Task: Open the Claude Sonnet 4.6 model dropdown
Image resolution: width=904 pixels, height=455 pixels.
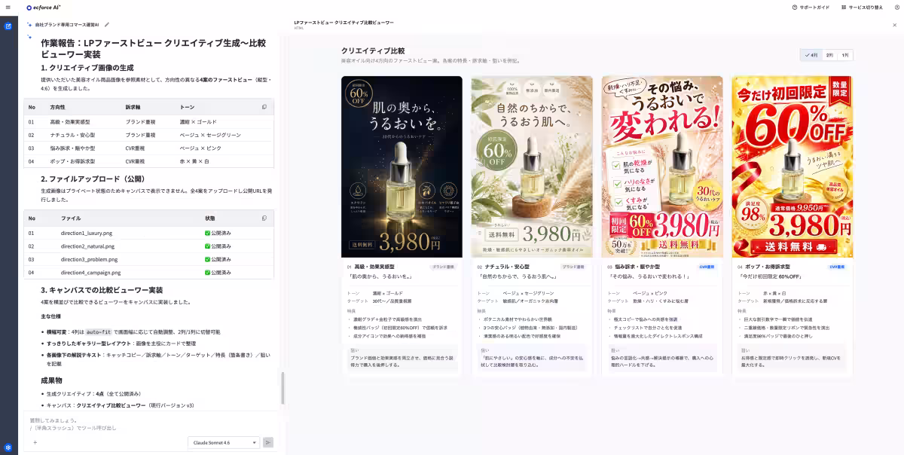Action: click(x=224, y=442)
